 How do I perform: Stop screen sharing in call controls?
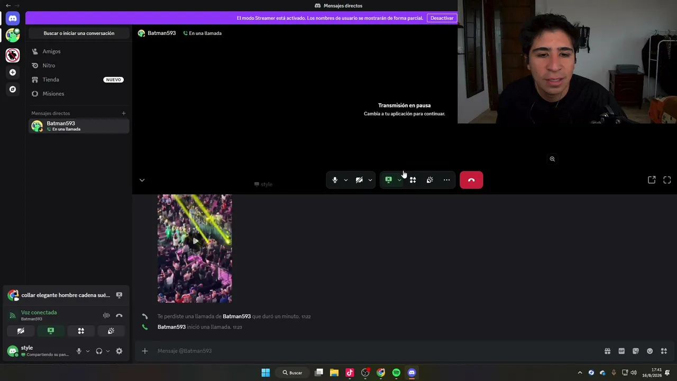(x=389, y=180)
